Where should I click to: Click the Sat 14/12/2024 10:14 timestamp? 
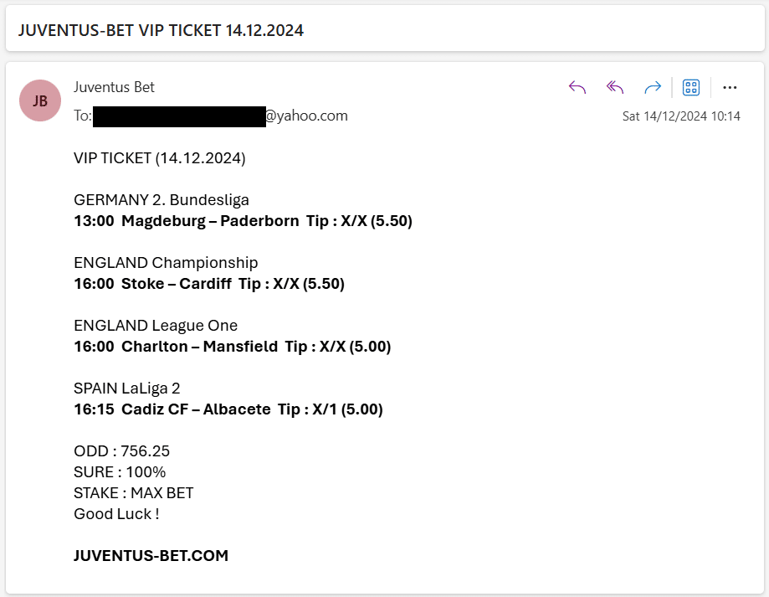tap(681, 116)
